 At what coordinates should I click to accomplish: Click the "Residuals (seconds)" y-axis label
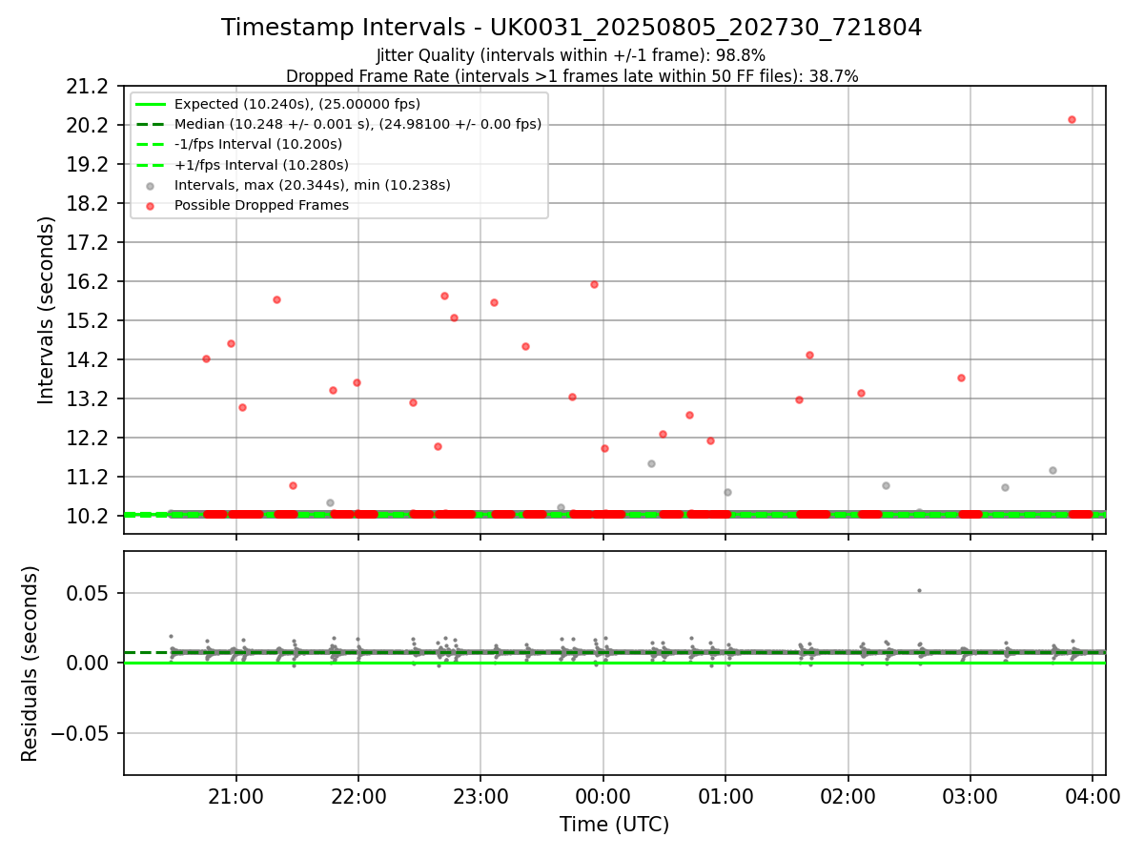coord(31,664)
